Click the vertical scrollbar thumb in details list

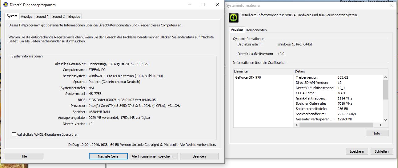tap(386, 90)
